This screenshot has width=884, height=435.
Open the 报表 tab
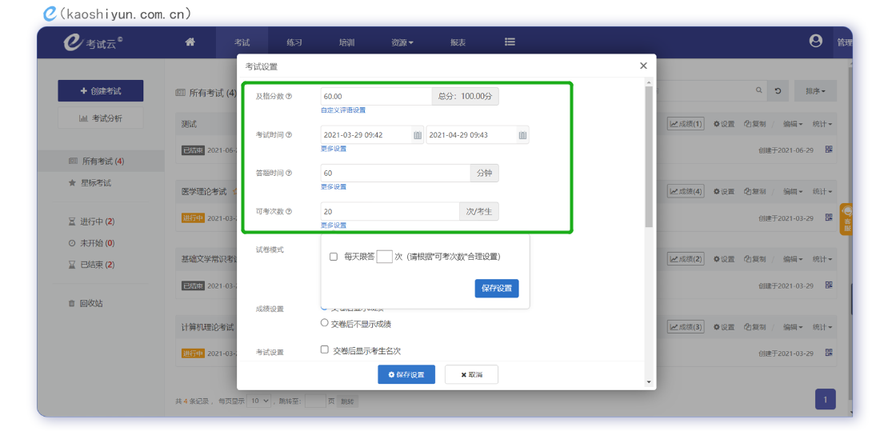click(x=458, y=42)
